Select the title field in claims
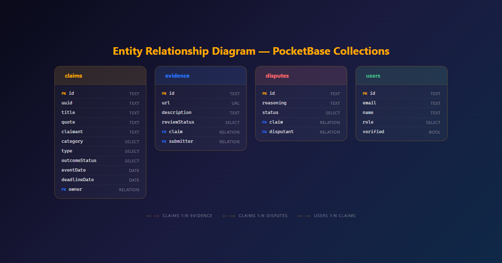502x263 pixels. click(100, 113)
